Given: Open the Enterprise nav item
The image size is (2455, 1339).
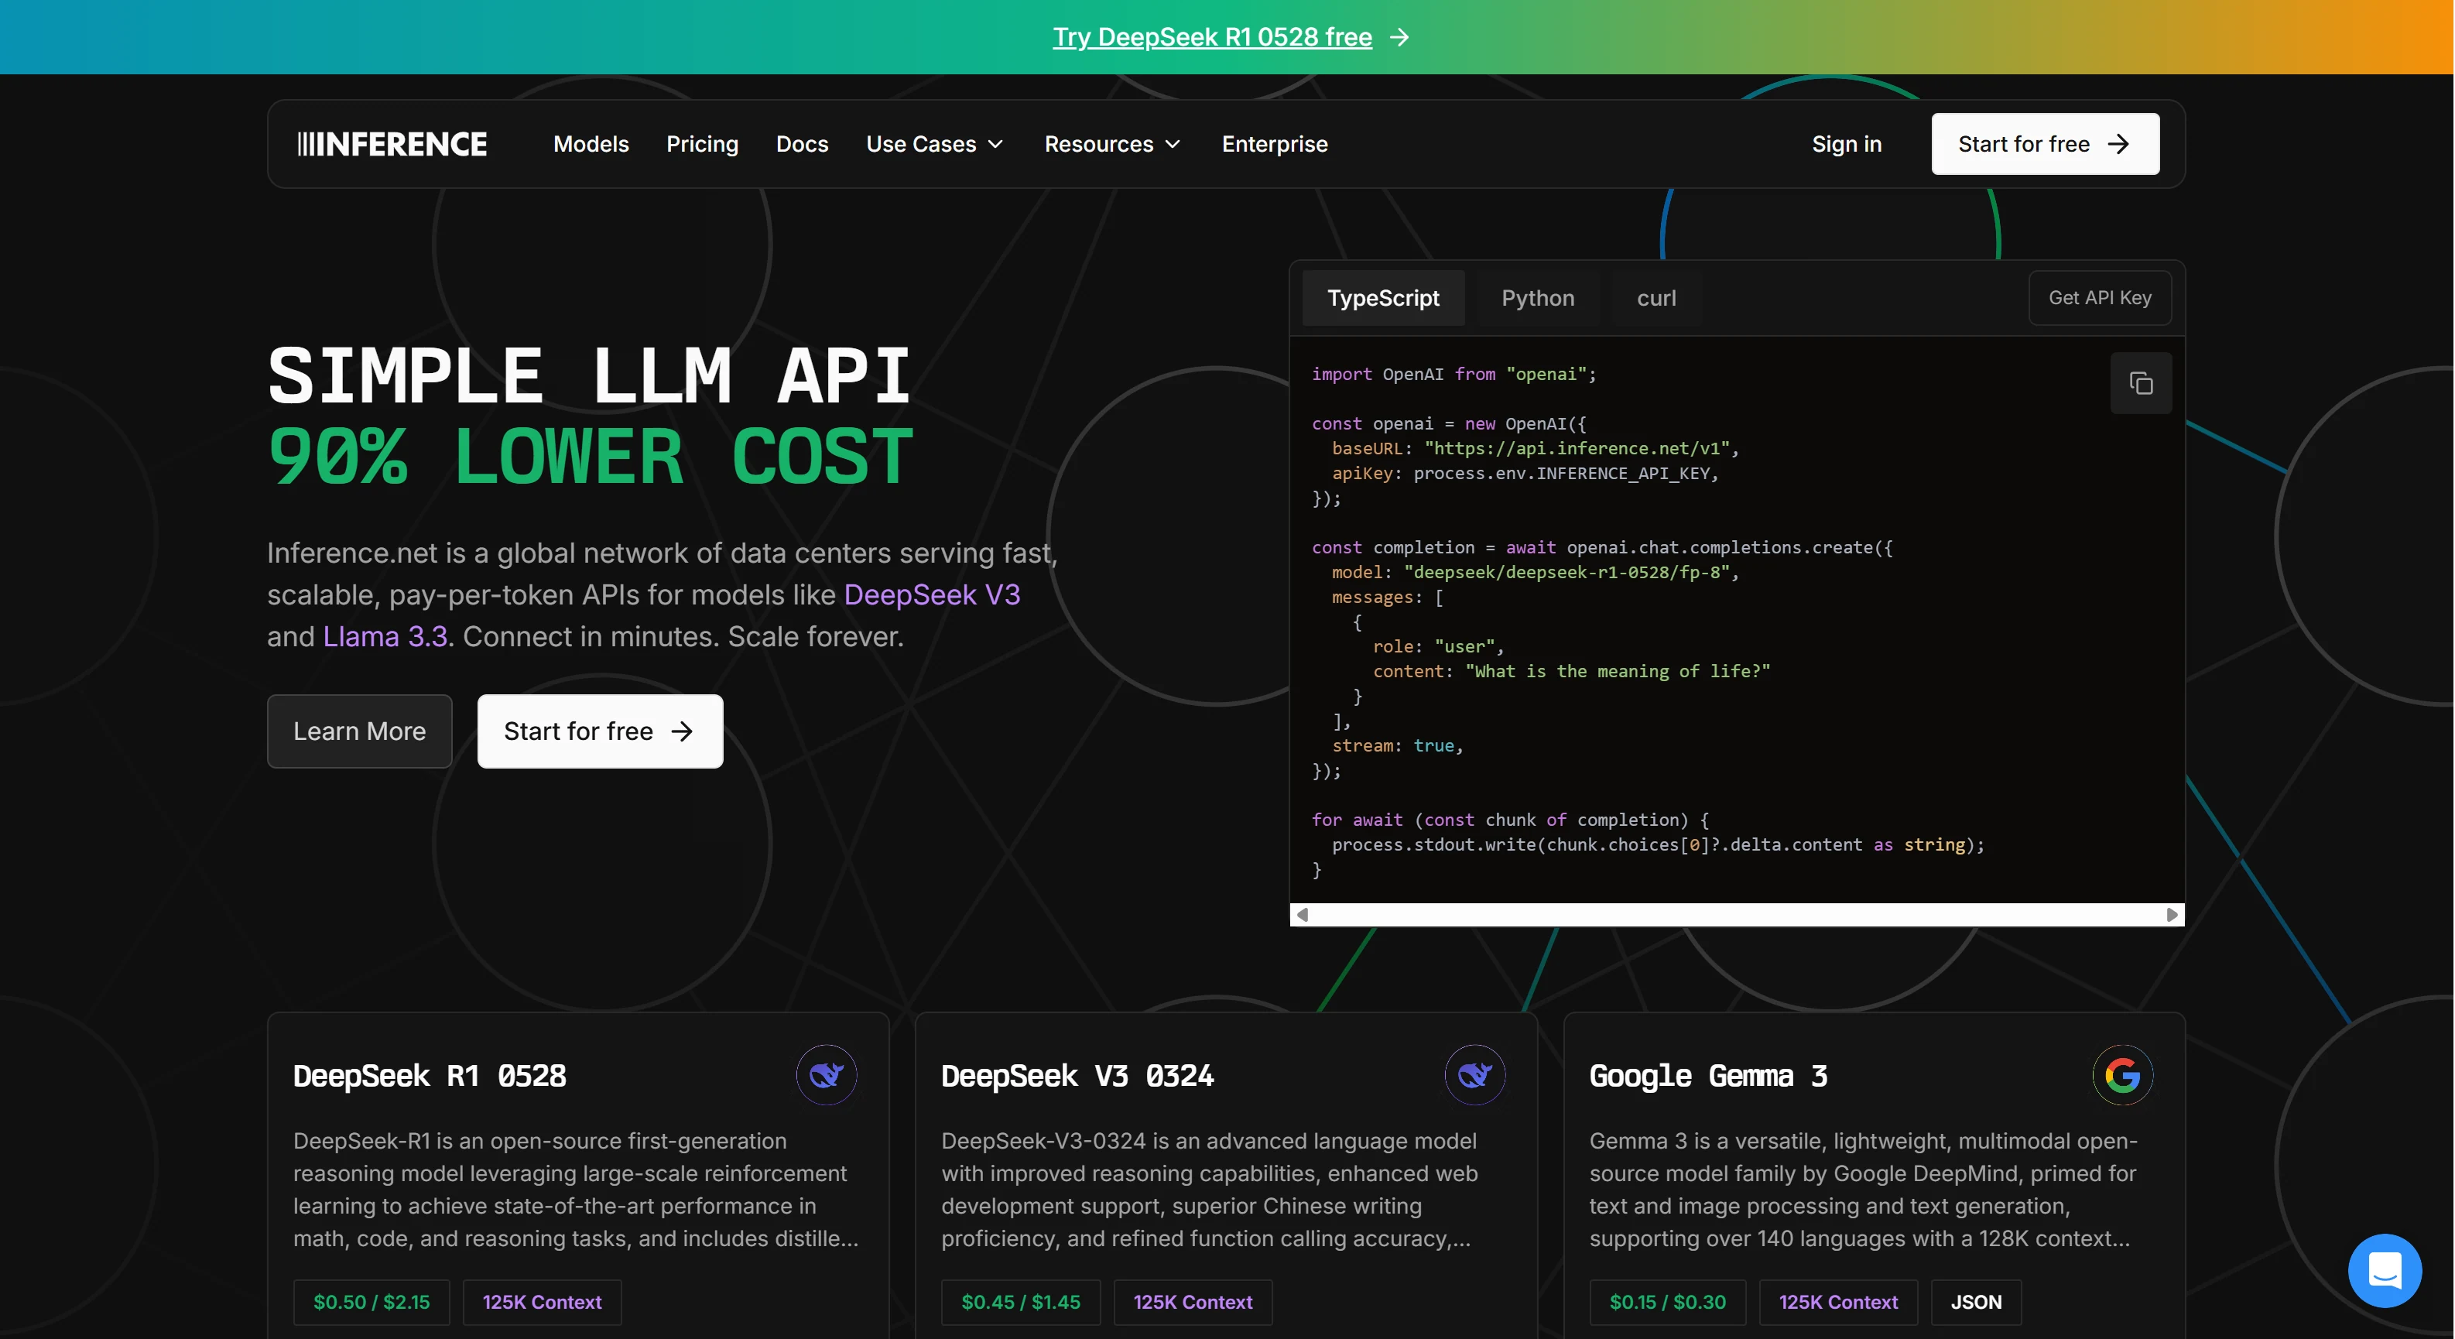Looking at the screenshot, I should [1275, 144].
